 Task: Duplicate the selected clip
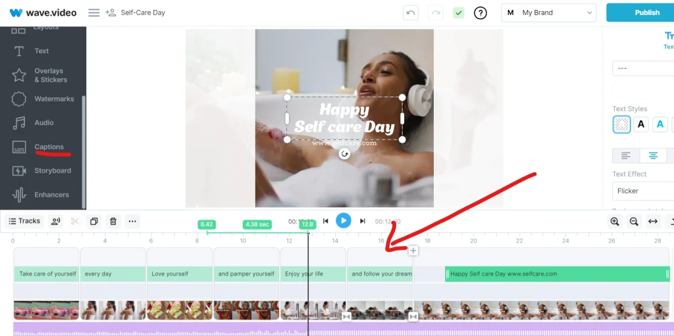point(93,222)
